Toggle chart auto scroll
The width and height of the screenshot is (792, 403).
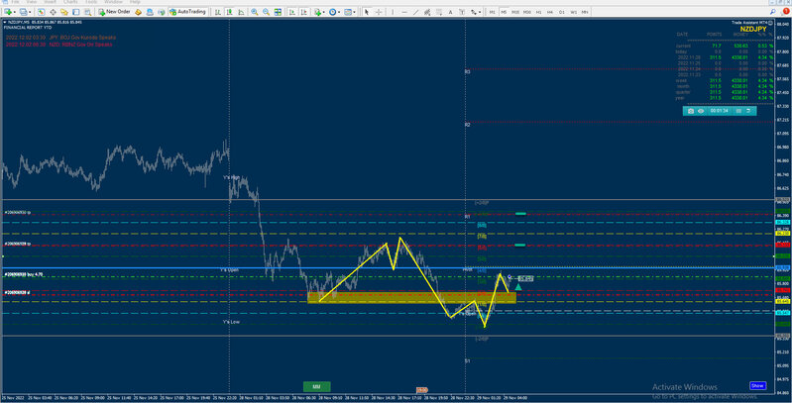292,12
